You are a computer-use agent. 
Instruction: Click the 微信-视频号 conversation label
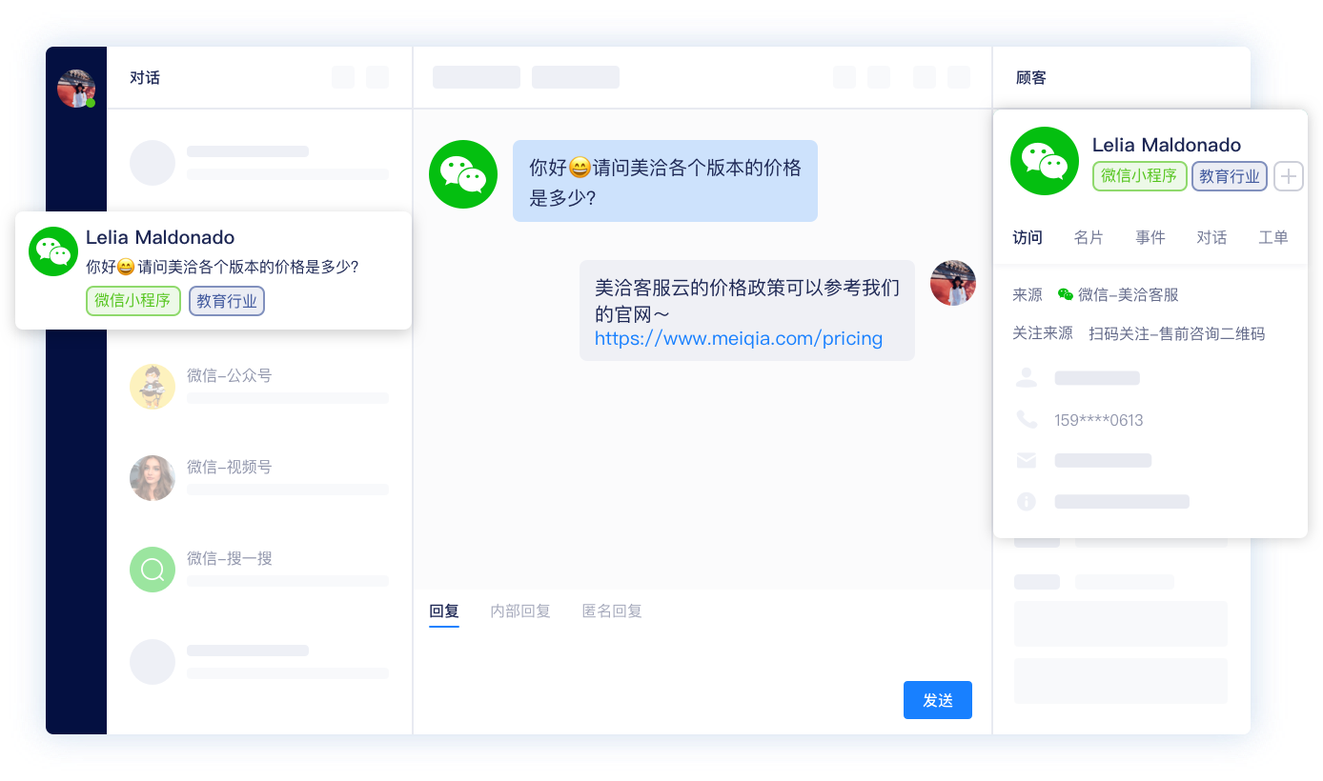click(230, 468)
